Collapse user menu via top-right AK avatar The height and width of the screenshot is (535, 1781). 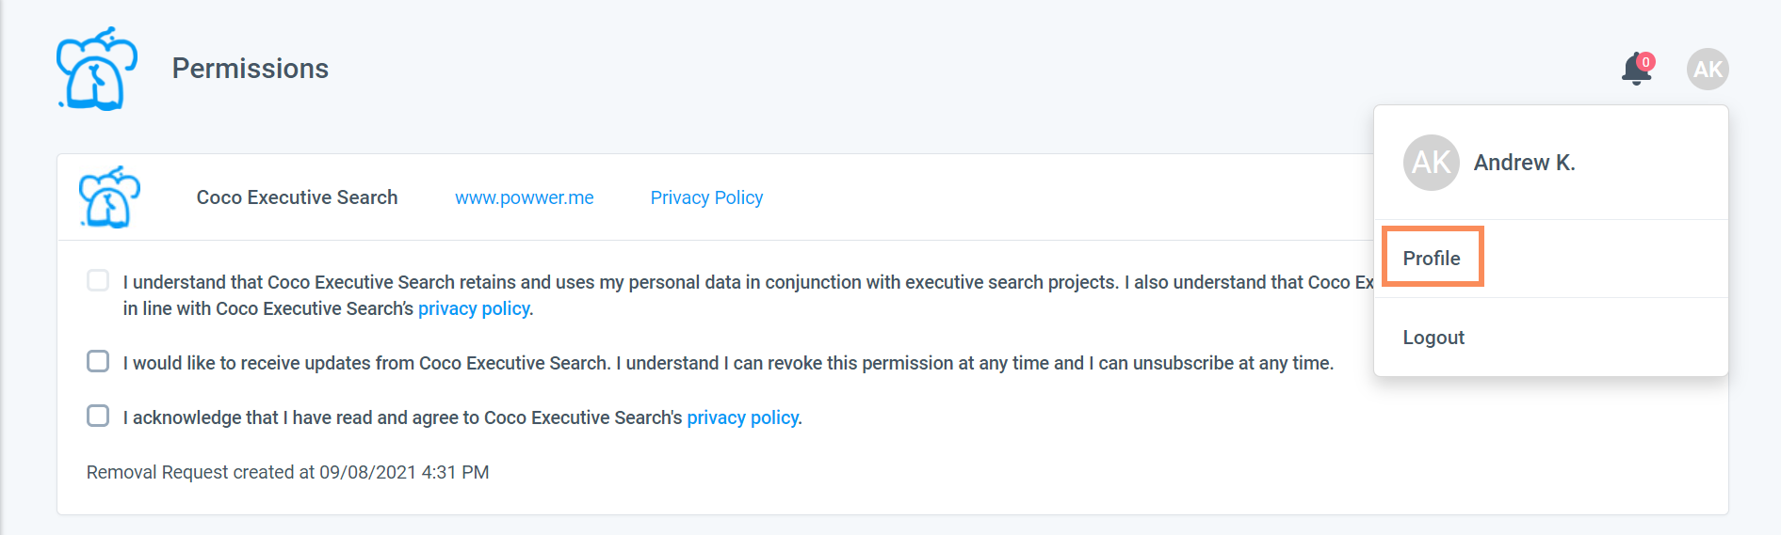point(1707,70)
